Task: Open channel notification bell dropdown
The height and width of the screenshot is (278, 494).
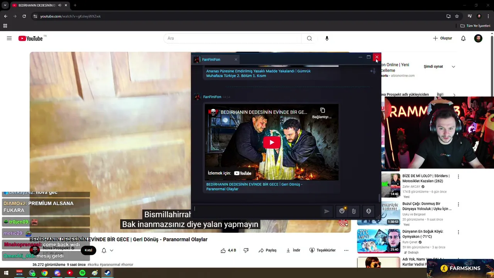Action: 107,250
